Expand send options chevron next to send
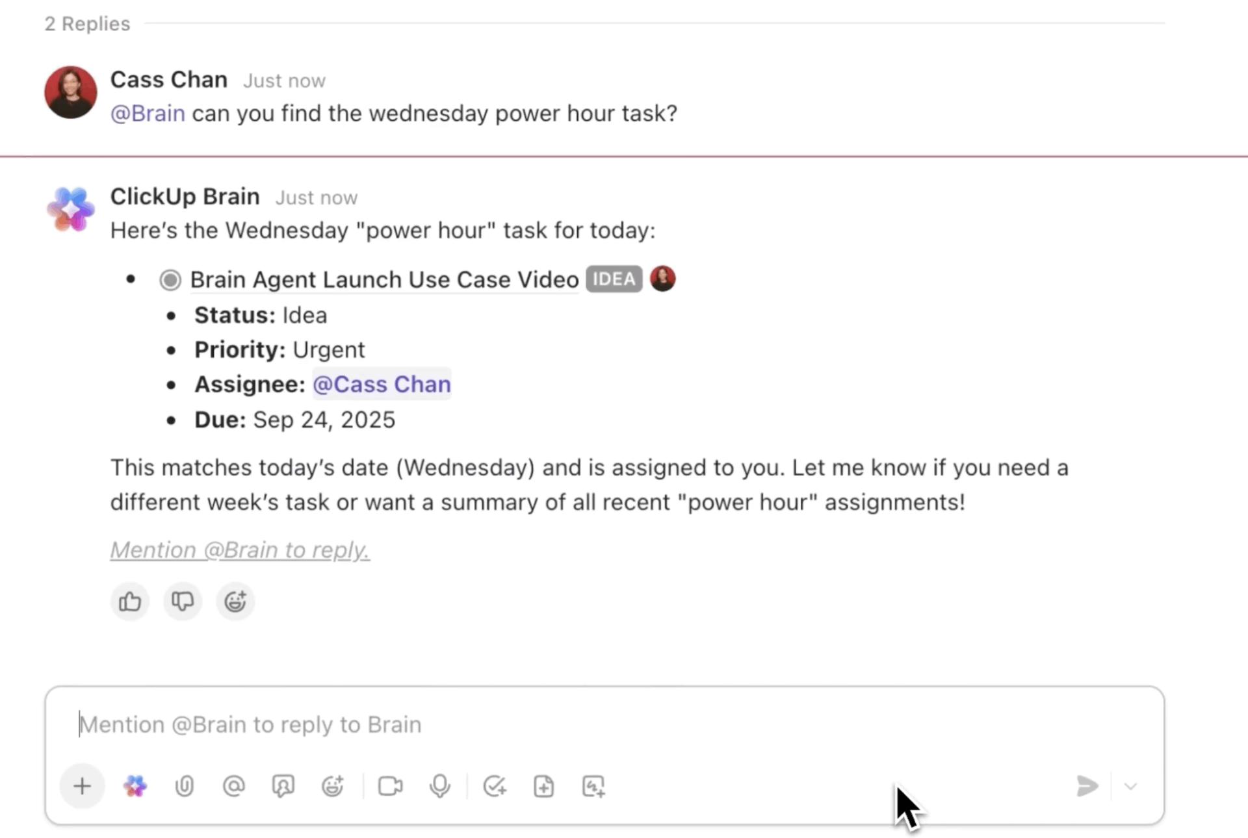 [x=1130, y=787]
